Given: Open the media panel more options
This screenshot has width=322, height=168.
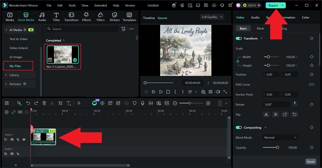Looking at the screenshot, I should tap(132, 29).
